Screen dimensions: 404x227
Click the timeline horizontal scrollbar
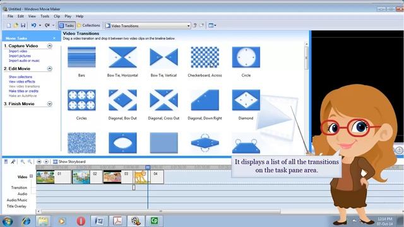point(161,212)
